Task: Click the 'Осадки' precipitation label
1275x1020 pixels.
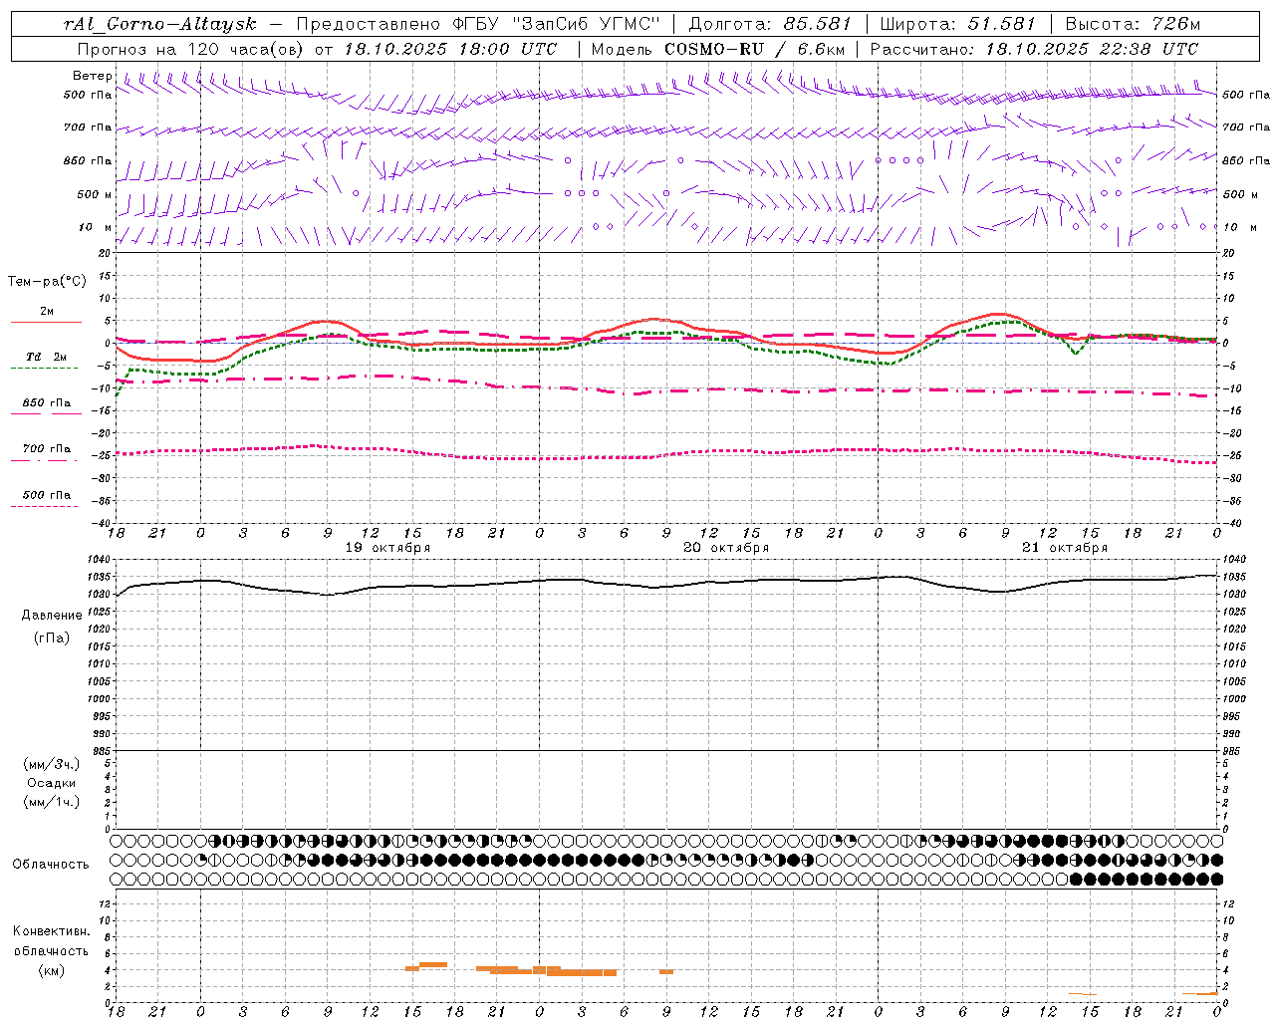Action: (52, 783)
